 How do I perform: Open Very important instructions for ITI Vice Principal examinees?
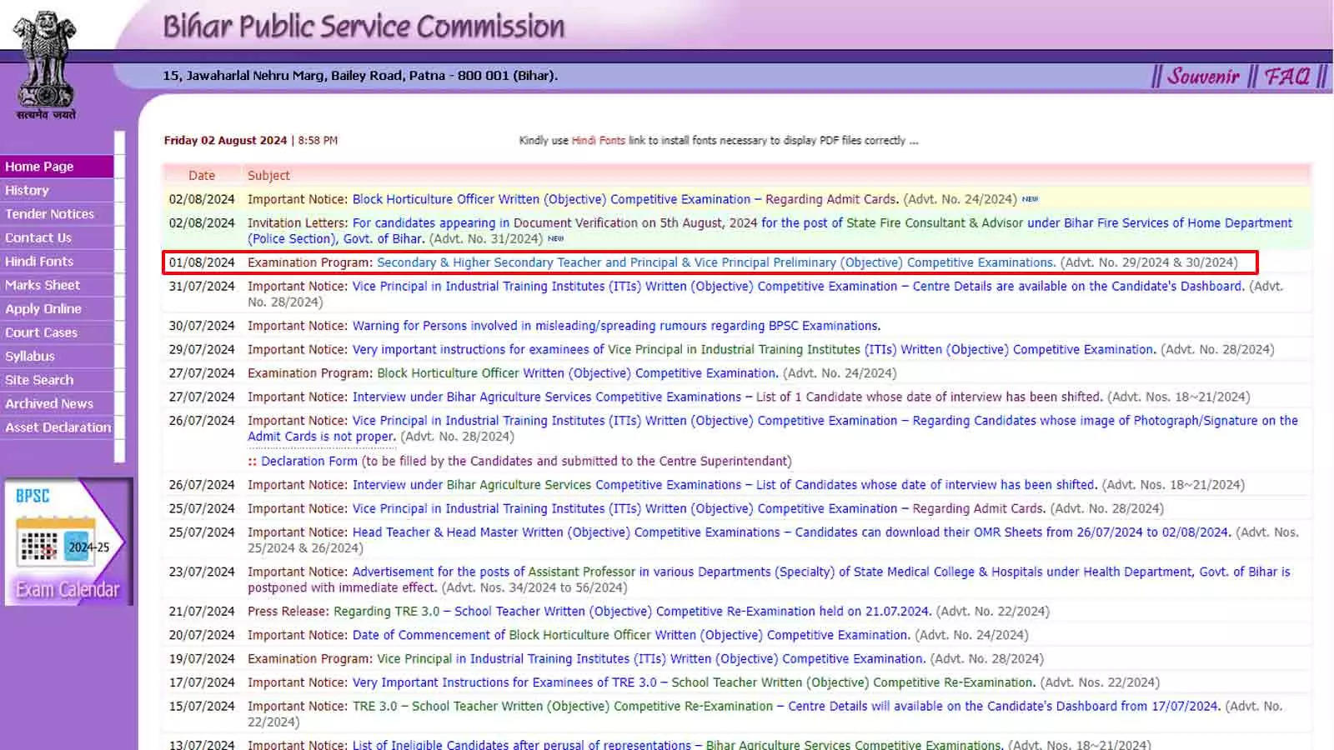(x=755, y=349)
